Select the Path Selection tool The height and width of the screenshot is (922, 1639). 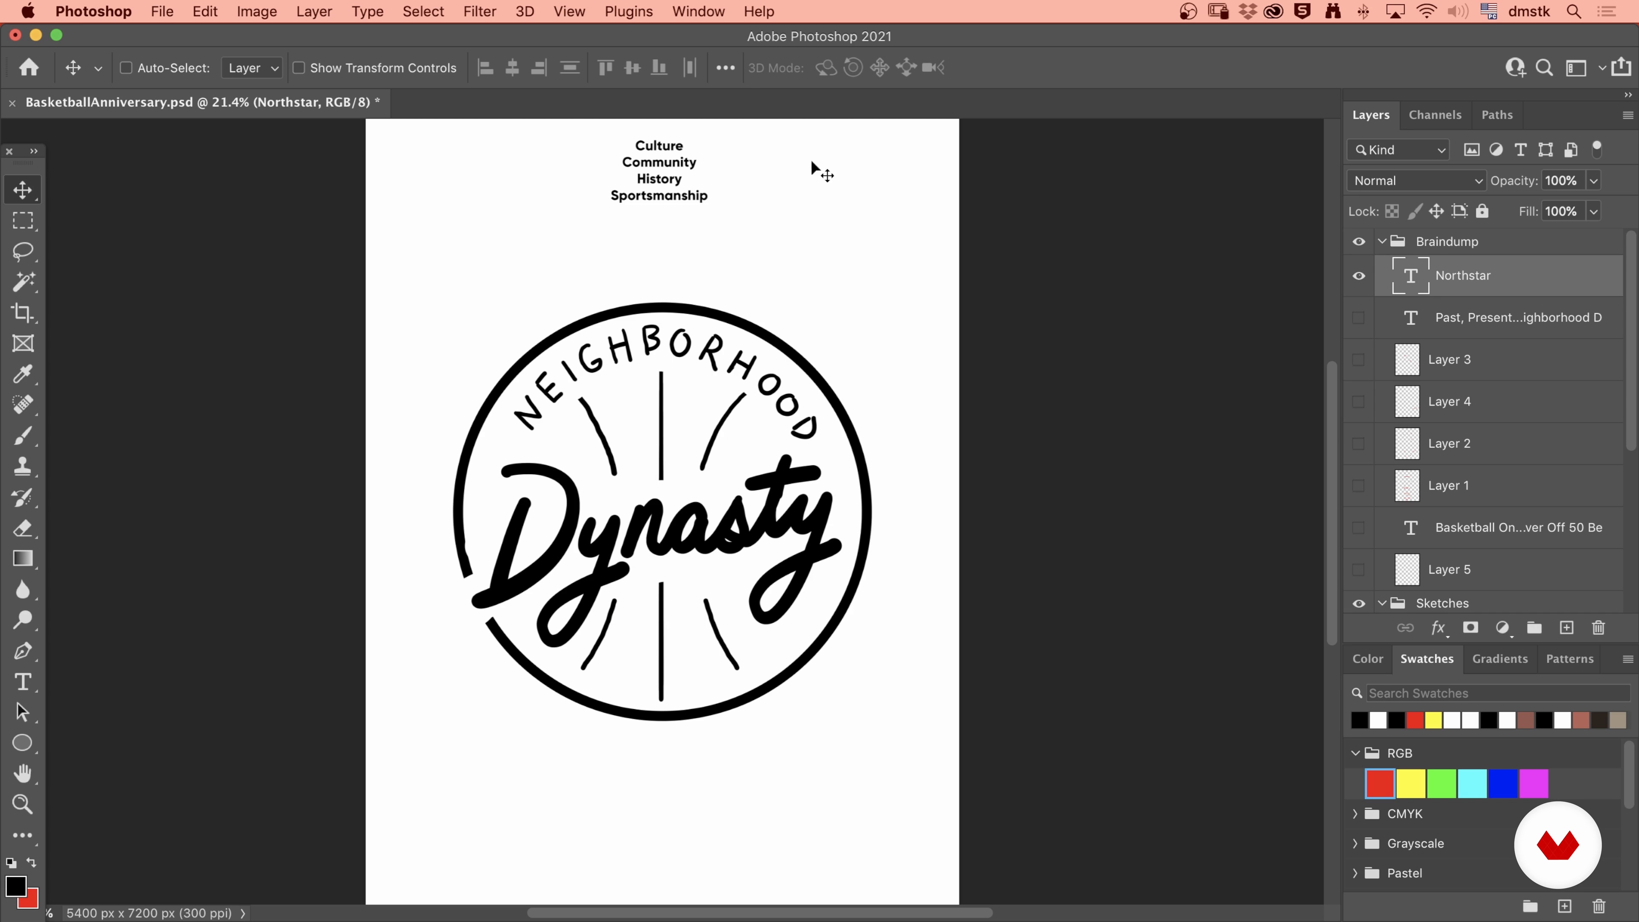pos(23,713)
